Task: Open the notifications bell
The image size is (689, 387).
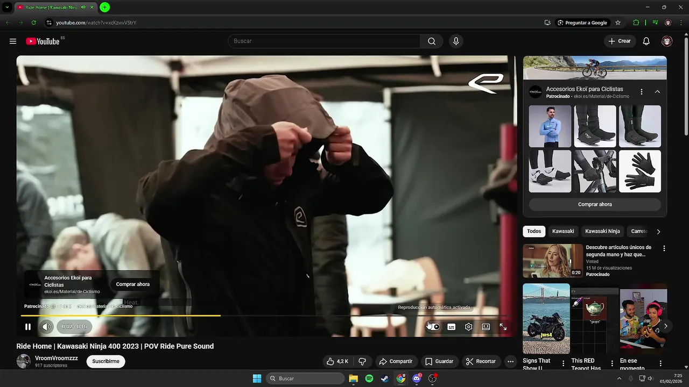Action: point(646,41)
